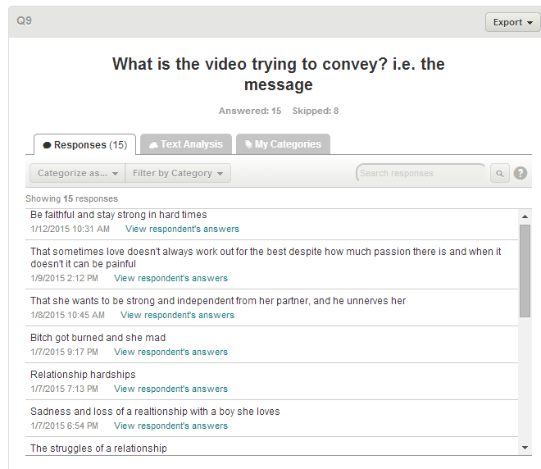541x469 pixels.
Task: Select response "That sometimes love doesn't always work out"
Action: point(266,257)
